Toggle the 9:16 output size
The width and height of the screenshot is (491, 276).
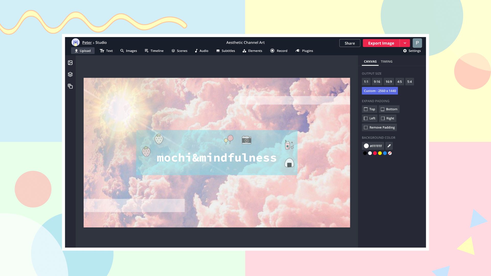pos(376,82)
